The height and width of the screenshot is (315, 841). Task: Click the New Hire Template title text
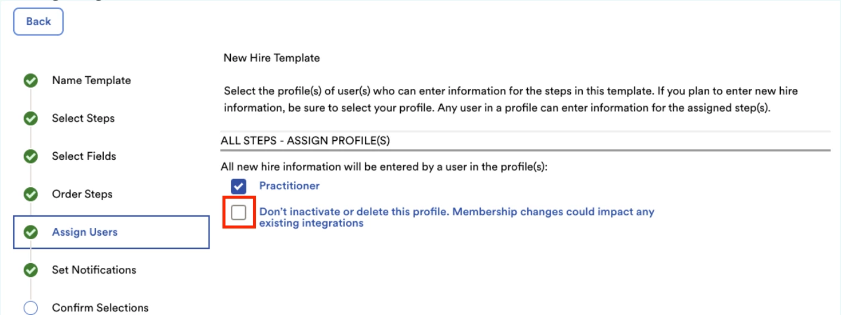[272, 58]
